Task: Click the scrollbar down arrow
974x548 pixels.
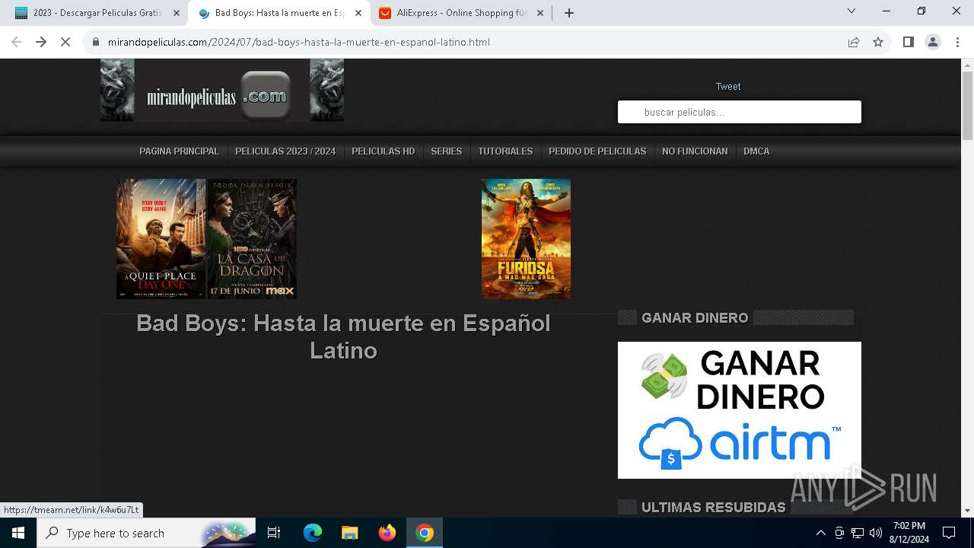Action: [x=967, y=511]
